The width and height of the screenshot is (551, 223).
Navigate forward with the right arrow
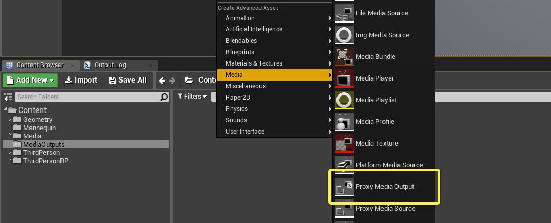pos(172,81)
